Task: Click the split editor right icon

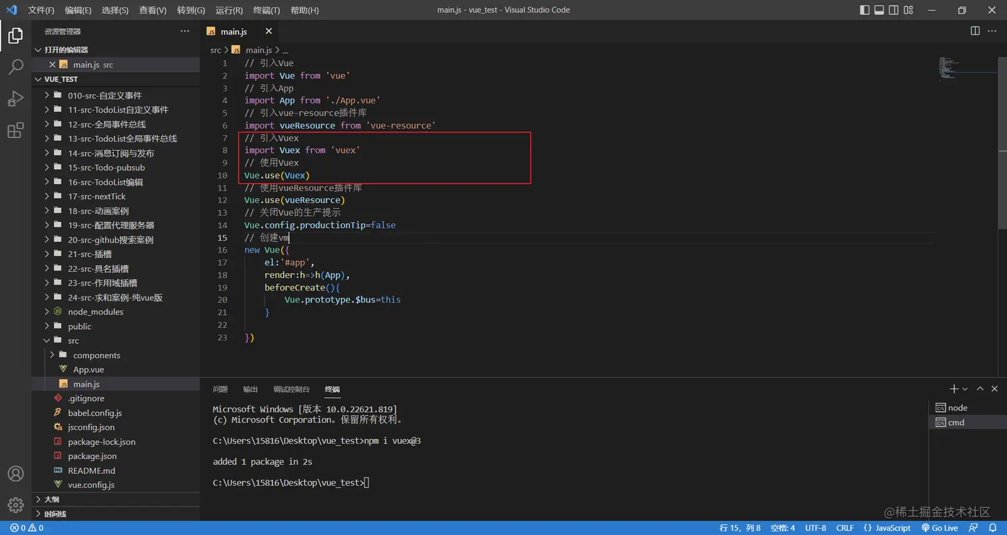Action: 975,31
